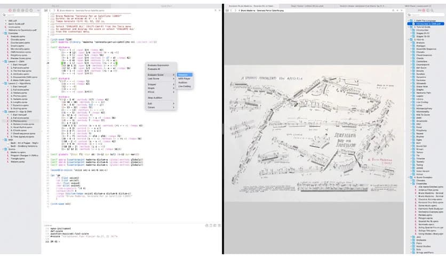The height and width of the screenshot is (258, 446).
Task: Open the Chorale.opmo file in Examples
Action: pyautogui.click(x=18, y=39)
